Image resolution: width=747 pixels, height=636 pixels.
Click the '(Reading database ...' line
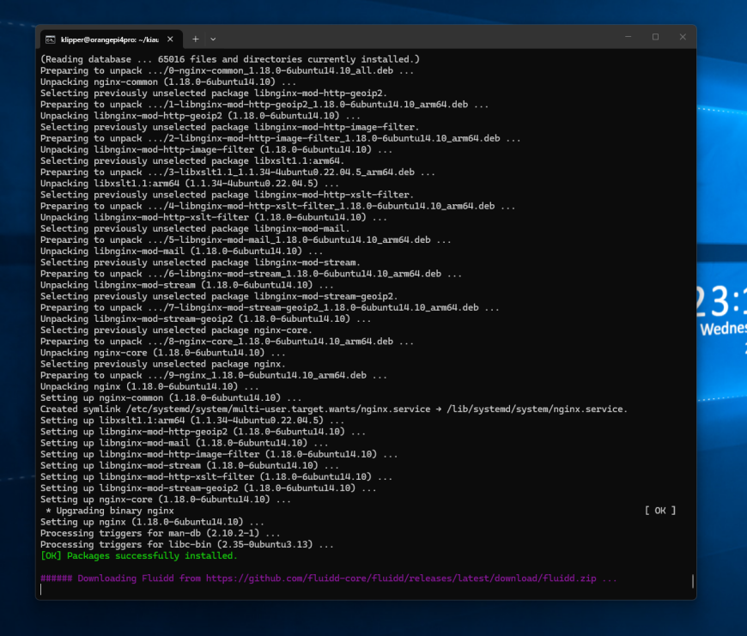[x=229, y=59]
